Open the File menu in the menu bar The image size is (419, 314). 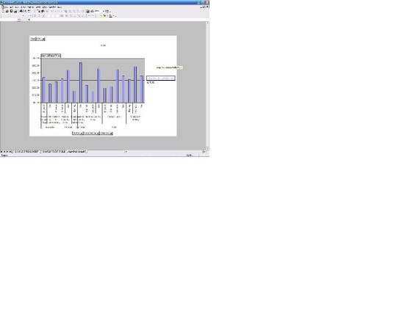click(x=7, y=7)
